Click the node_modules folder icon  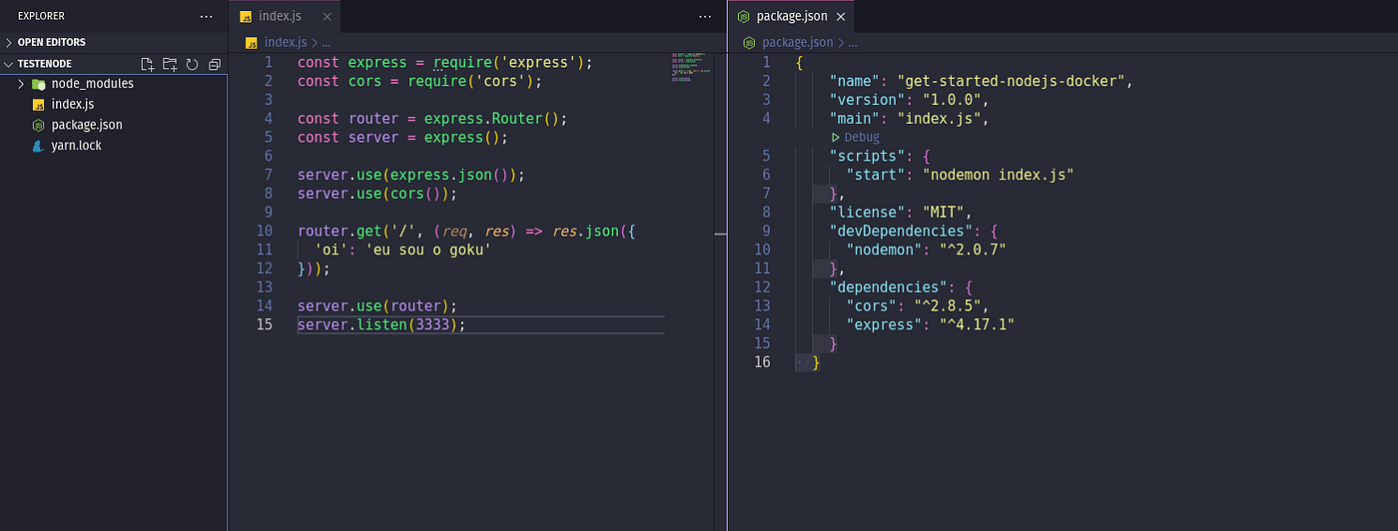tap(39, 84)
